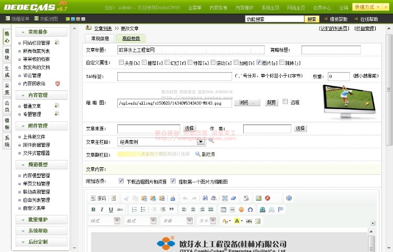Uncheck the 图片[p] attribute box

(259, 62)
